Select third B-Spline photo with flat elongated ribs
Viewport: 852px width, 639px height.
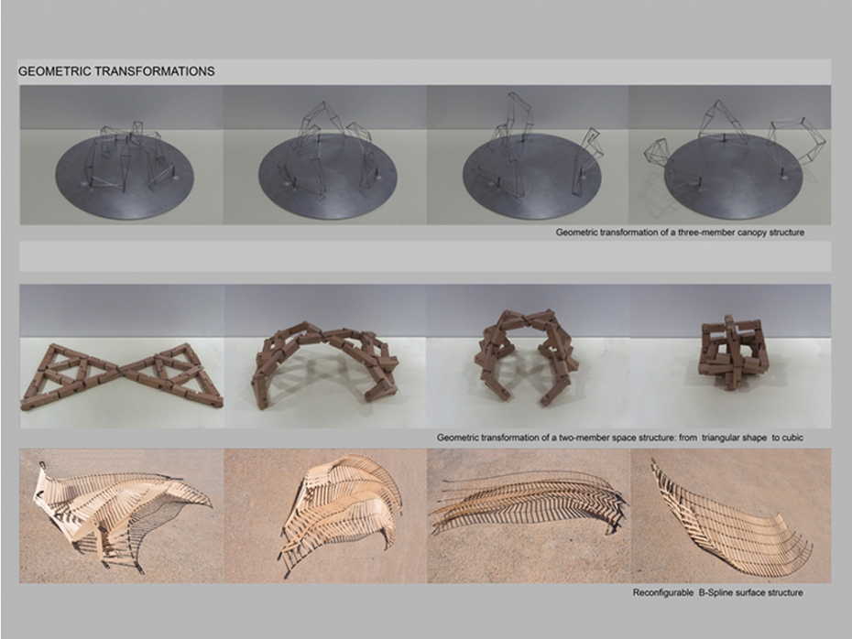tap(529, 515)
